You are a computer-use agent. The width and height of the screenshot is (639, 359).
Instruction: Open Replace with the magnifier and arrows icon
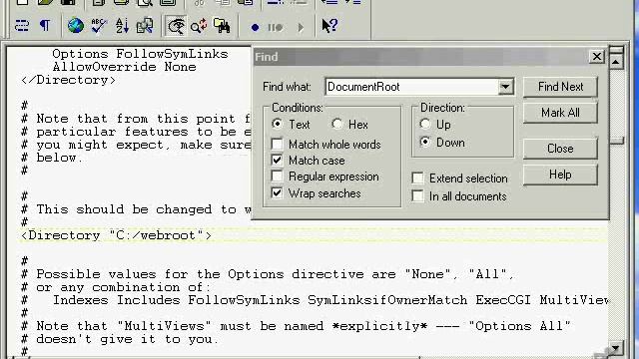coord(199,27)
